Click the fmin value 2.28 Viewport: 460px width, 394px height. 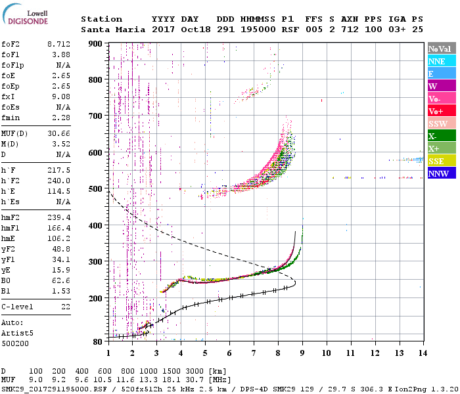click(61, 118)
